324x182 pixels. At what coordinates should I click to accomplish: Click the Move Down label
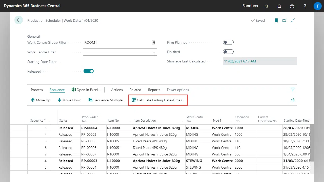point(72,100)
